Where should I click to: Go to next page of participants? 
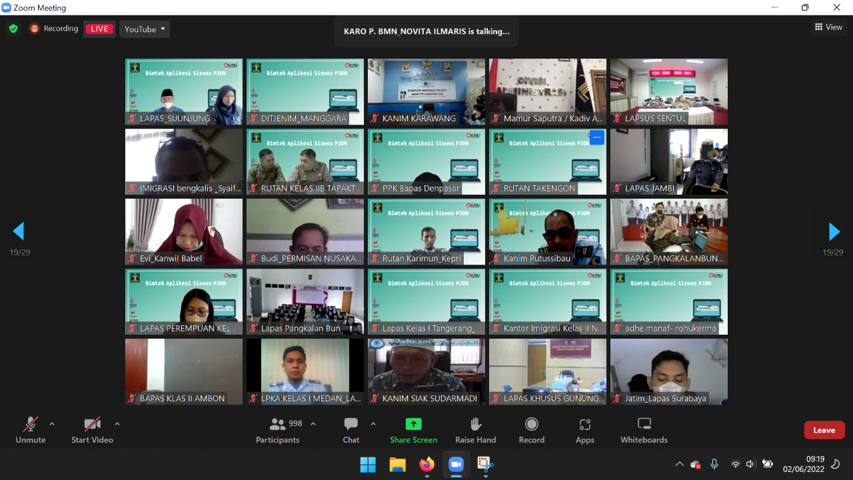pyautogui.click(x=834, y=231)
